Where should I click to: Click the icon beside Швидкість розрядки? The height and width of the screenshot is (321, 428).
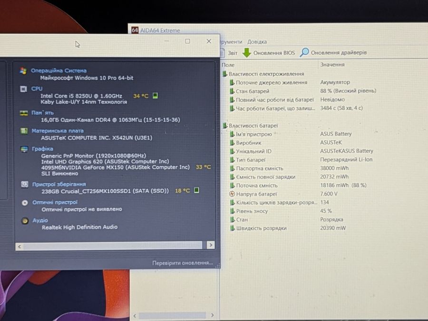232,228
